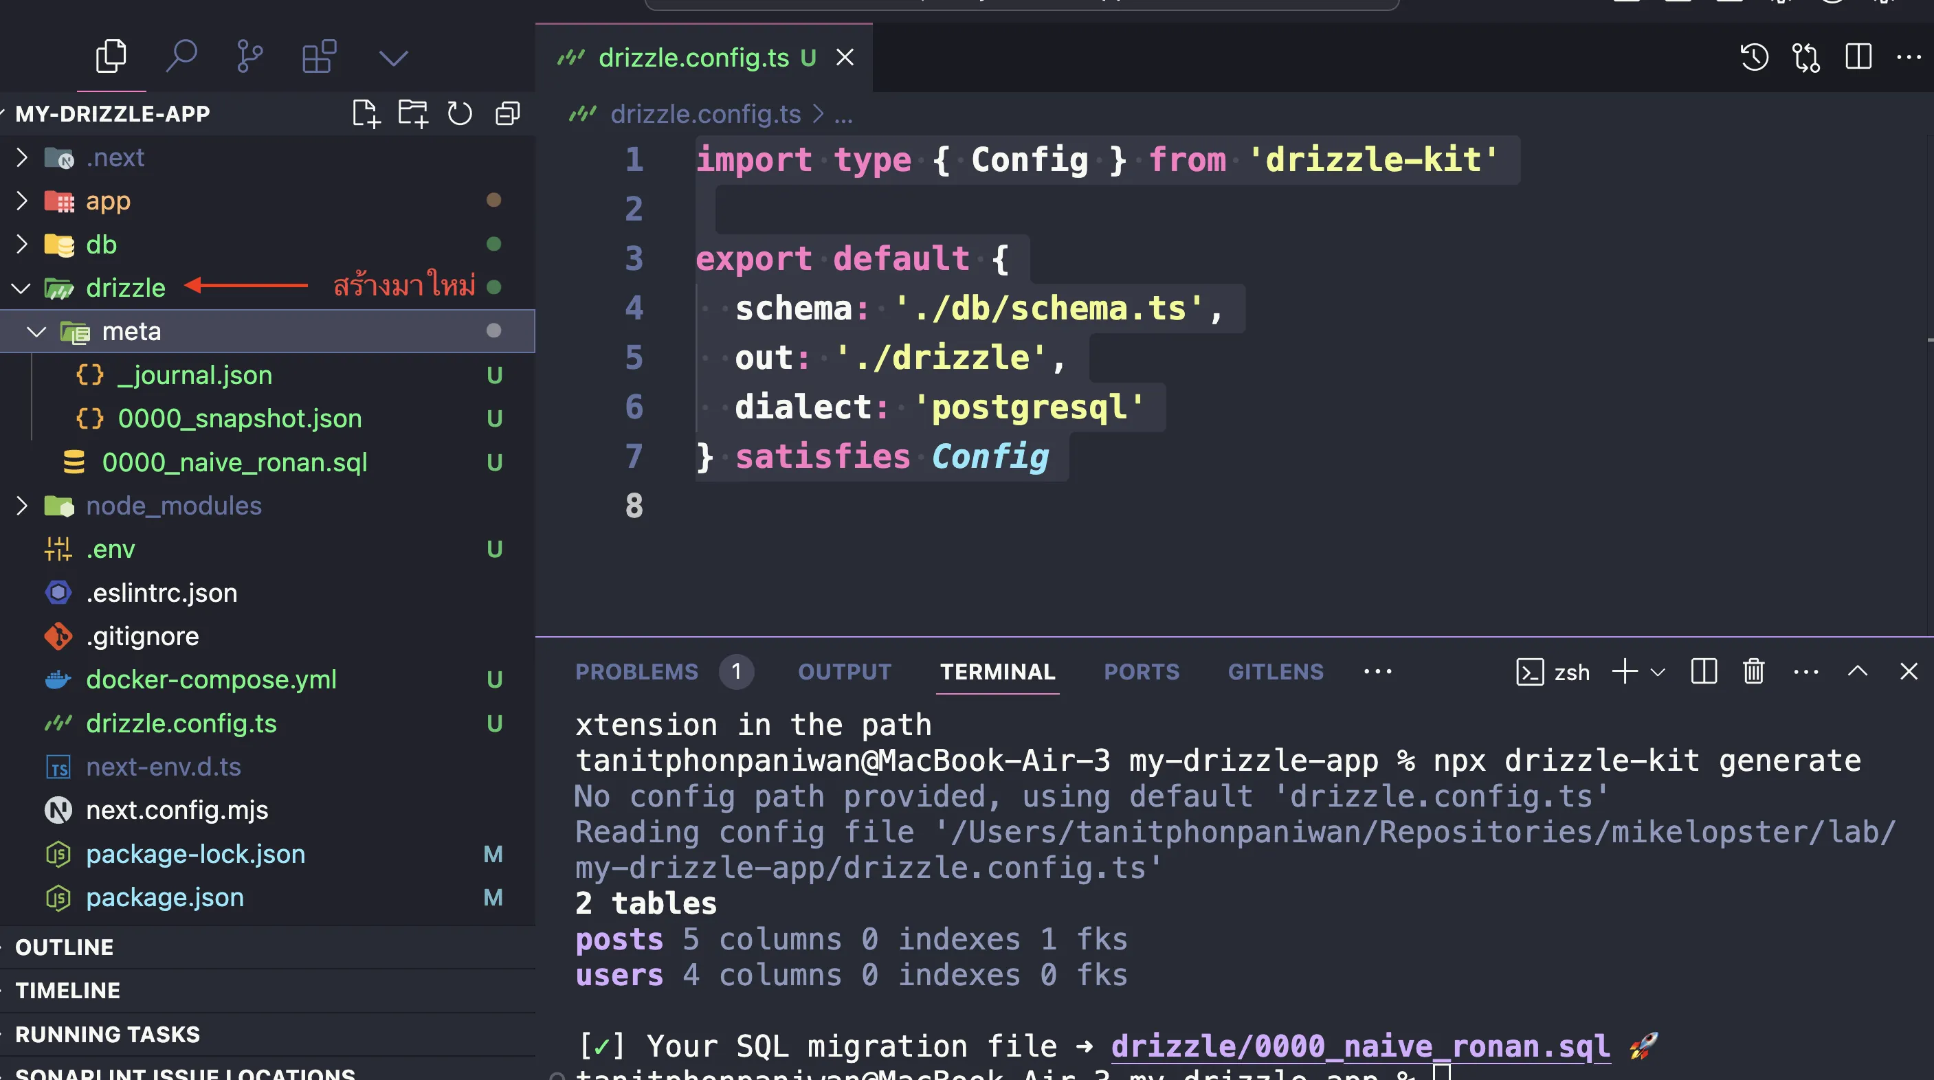
Task: Create a new terminal with plus icon
Action: coord(1625,671)
